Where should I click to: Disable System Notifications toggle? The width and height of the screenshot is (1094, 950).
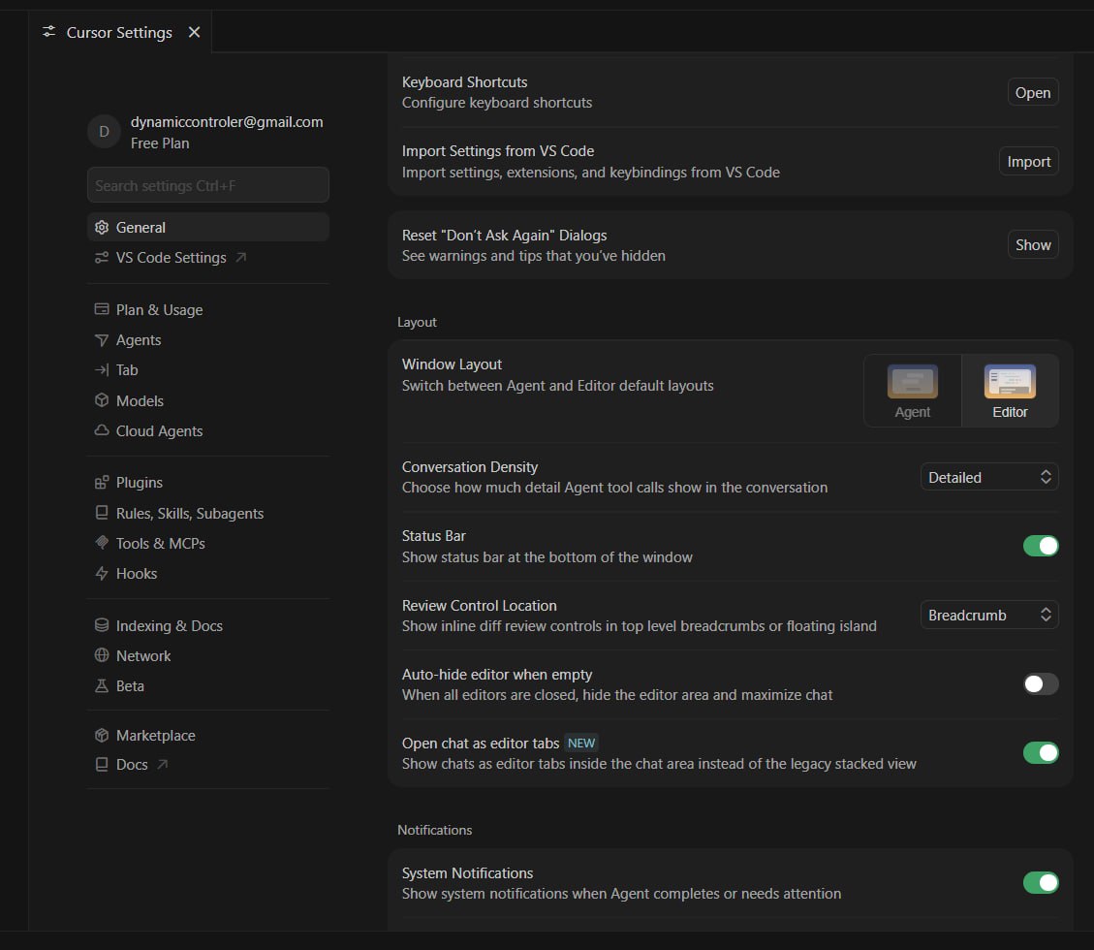tap(1041, 882)
